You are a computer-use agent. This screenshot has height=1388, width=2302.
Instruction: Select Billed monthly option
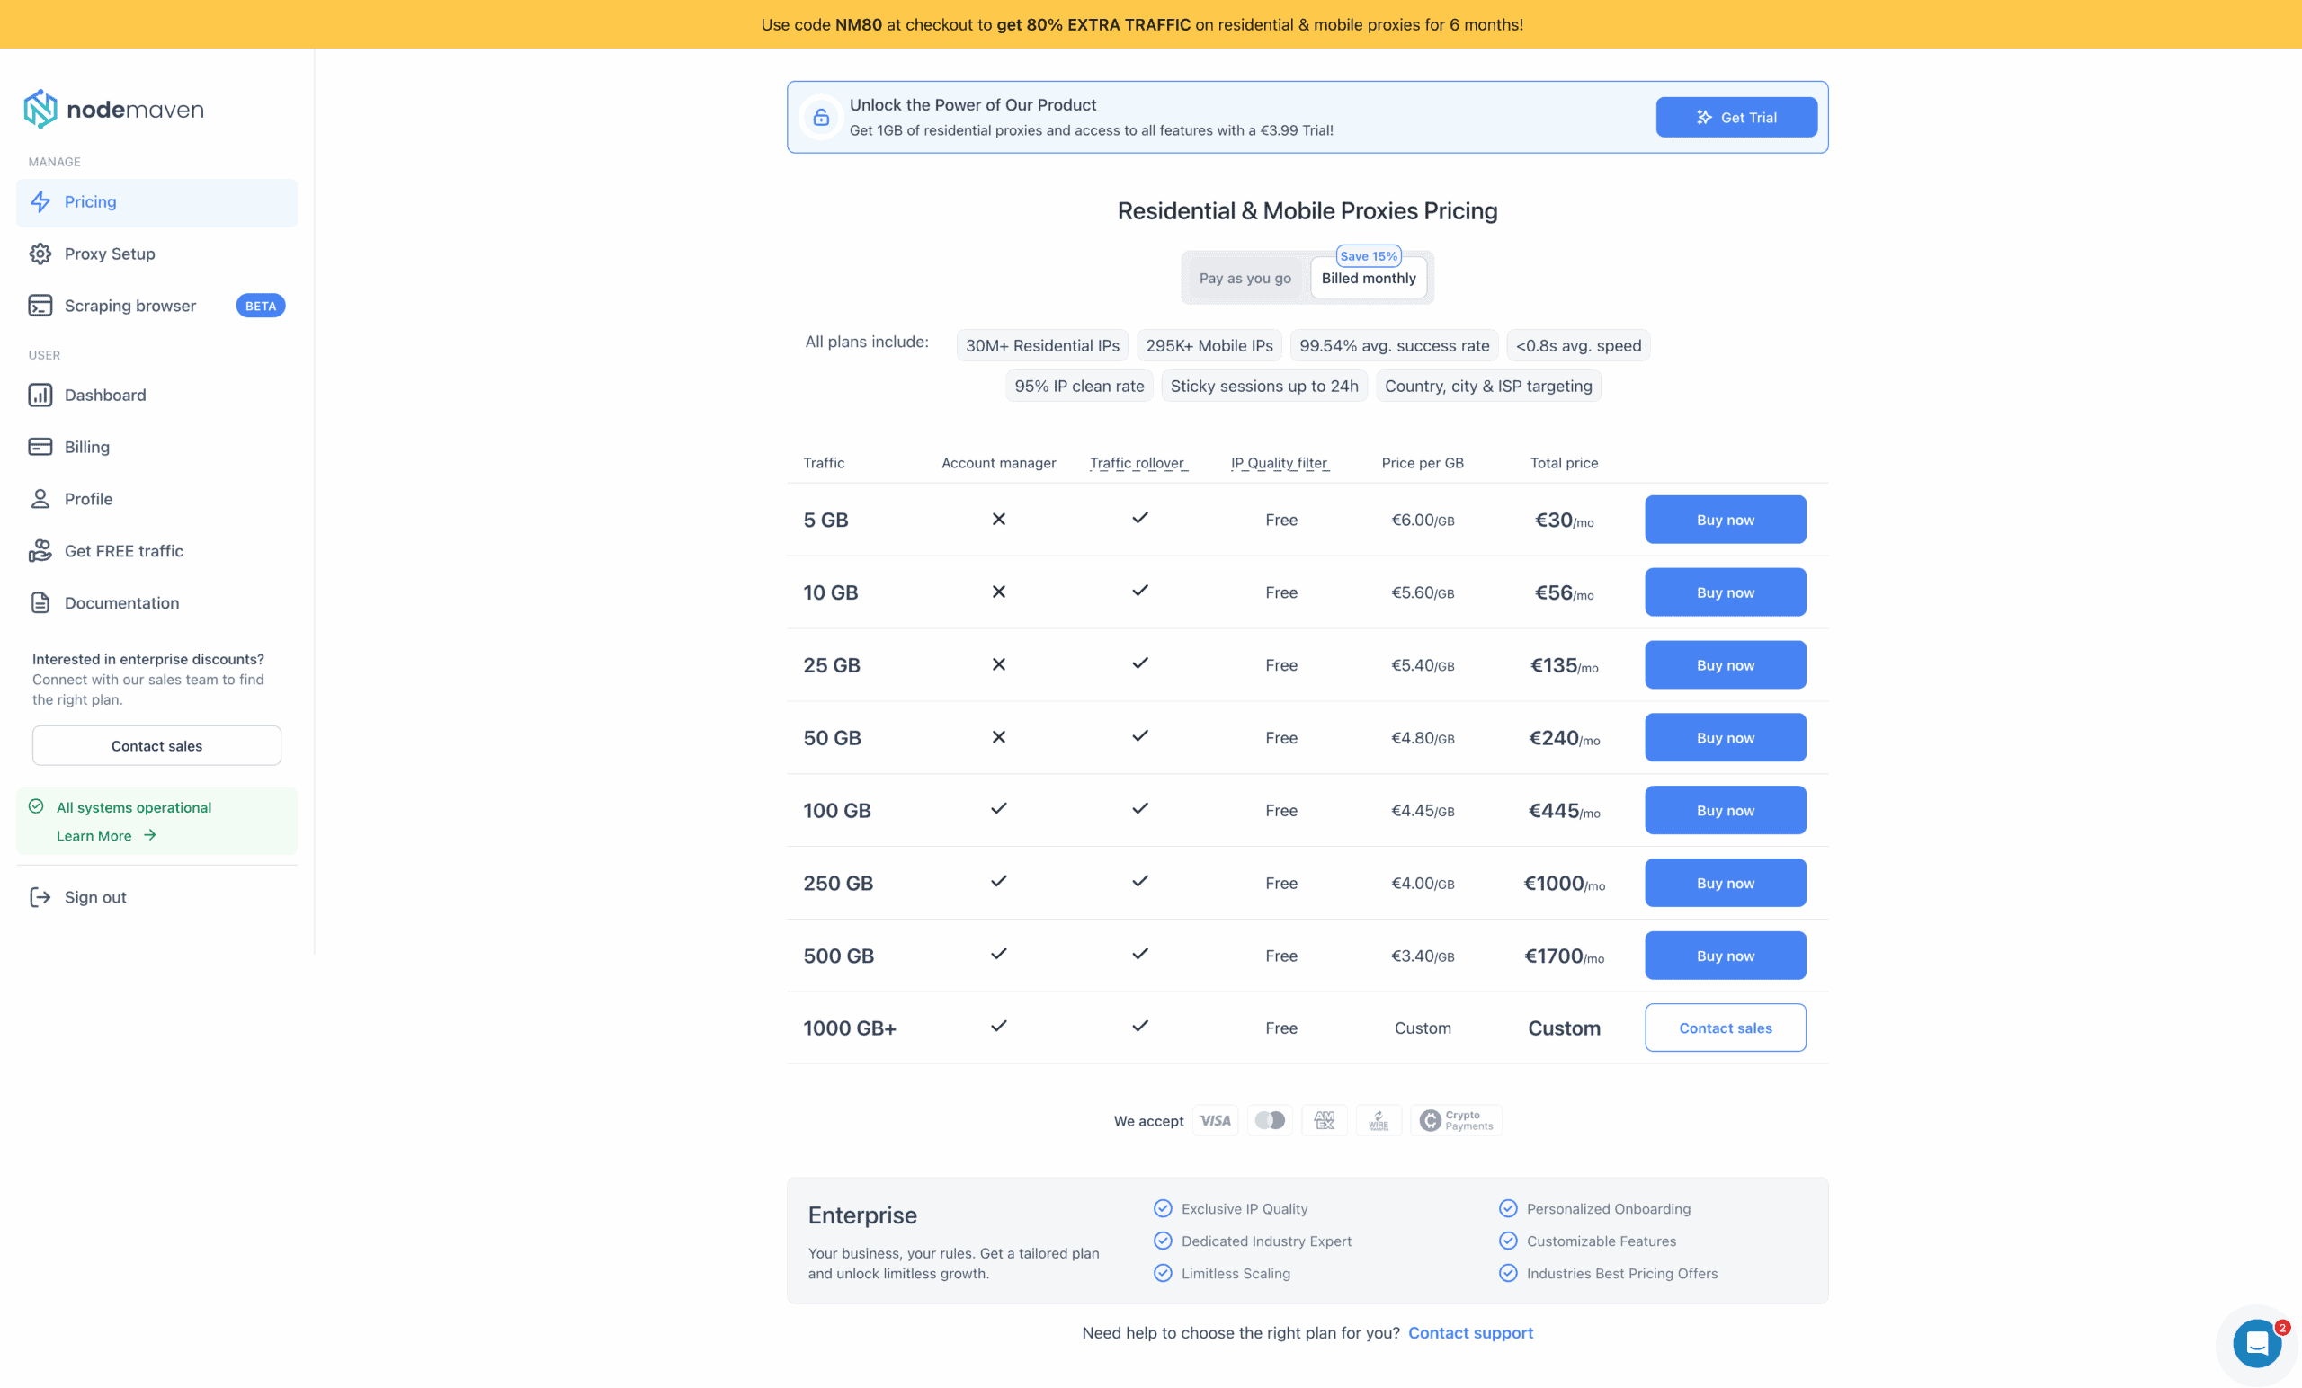coord(1368,279)
